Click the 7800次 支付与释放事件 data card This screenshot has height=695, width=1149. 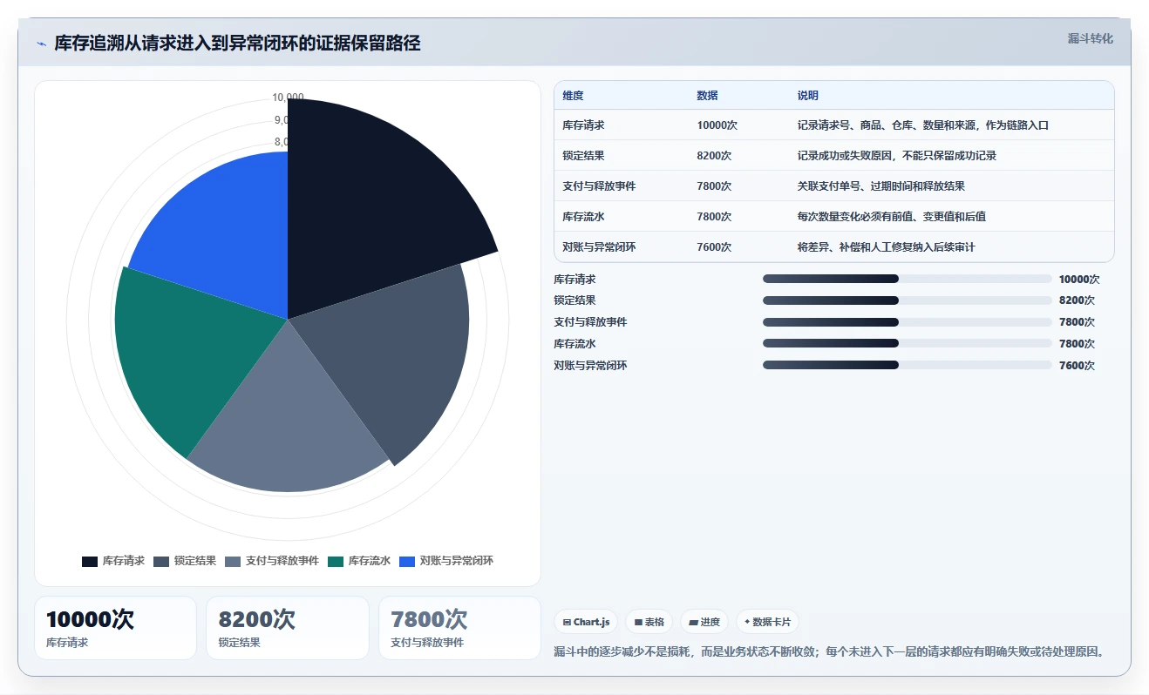click(x=460, y=628)
